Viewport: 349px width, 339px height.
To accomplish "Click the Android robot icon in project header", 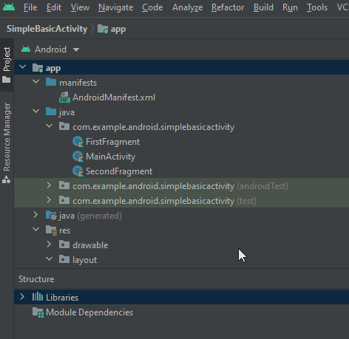I will click(26, 49).
